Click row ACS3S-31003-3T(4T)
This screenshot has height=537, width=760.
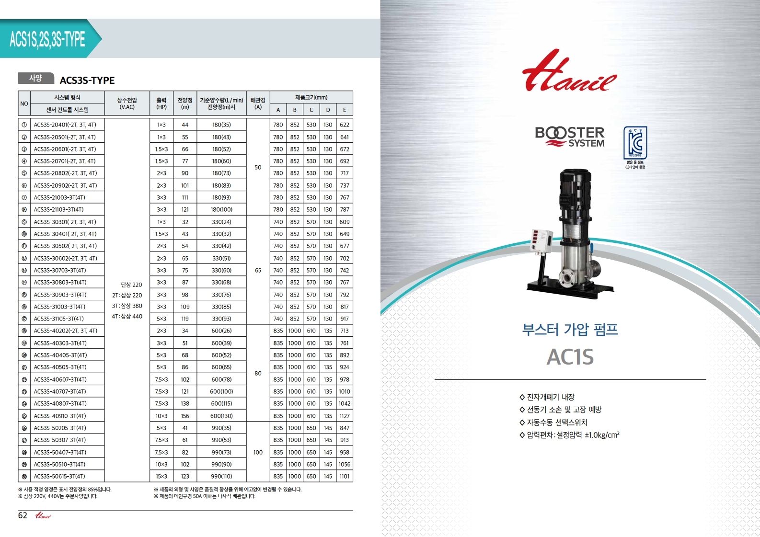click(x=185, y=307)
